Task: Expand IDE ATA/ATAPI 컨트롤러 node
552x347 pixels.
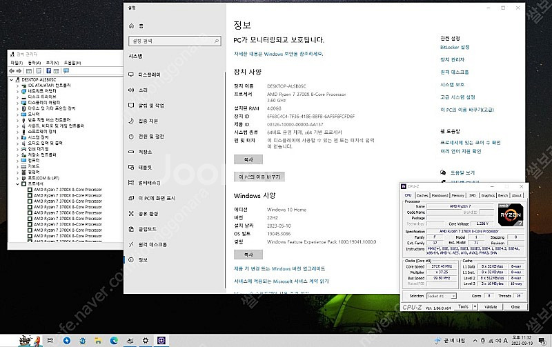Action: tap(17, 86)
